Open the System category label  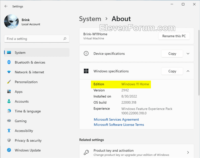20,53
